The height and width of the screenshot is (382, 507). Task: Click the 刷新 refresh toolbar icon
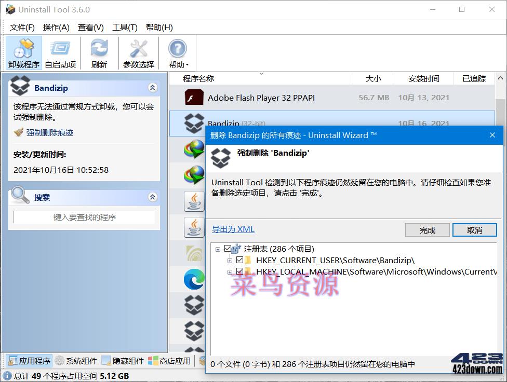pos(99,52)
